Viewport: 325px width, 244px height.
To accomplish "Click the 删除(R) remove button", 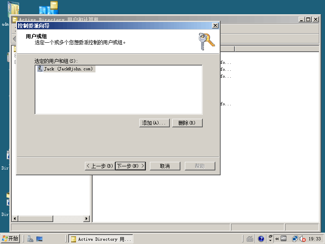I will tap(187, 123).
